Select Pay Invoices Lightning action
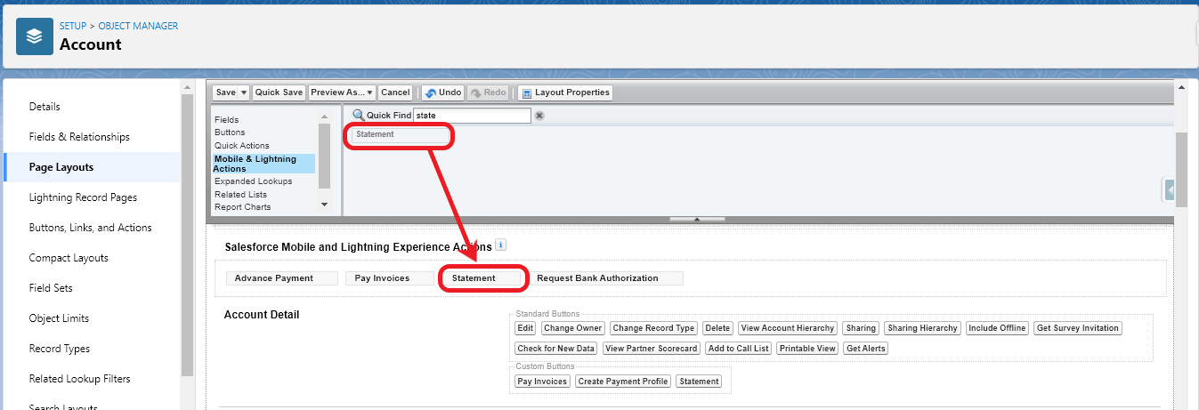This screenshot has width=1199, height=410. (x=389, y=278)
